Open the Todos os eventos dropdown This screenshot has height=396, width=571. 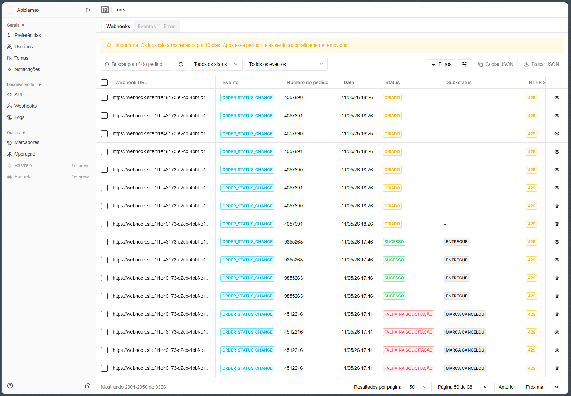point(286,64)
